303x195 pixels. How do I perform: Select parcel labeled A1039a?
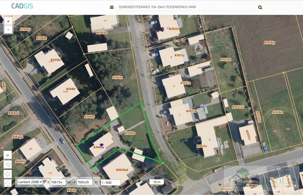(x=226, y=59)
